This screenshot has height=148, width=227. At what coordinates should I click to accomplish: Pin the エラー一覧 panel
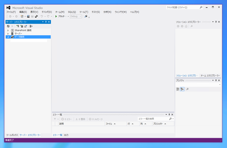click(169, 114)
